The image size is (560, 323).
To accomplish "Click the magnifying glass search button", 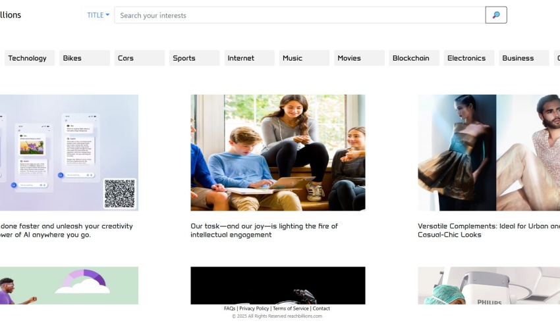I will (x=495, y=15).
